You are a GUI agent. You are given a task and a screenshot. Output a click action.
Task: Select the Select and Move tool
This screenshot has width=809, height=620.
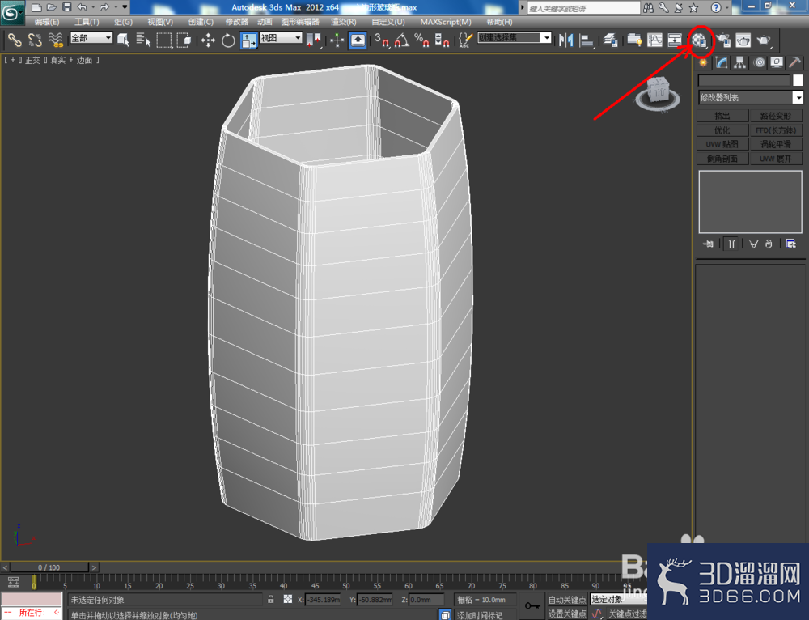coord(208,40)
